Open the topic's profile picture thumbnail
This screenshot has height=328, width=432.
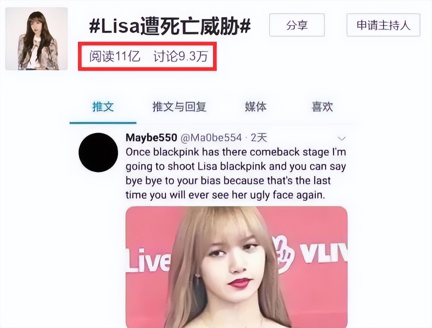click(37, 39)
